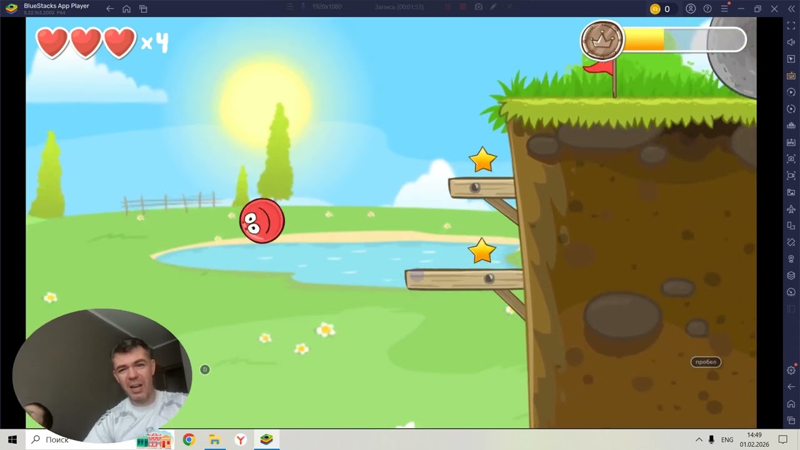Open BlueStacks settings gear in sidebar

[x=791, y=370]
